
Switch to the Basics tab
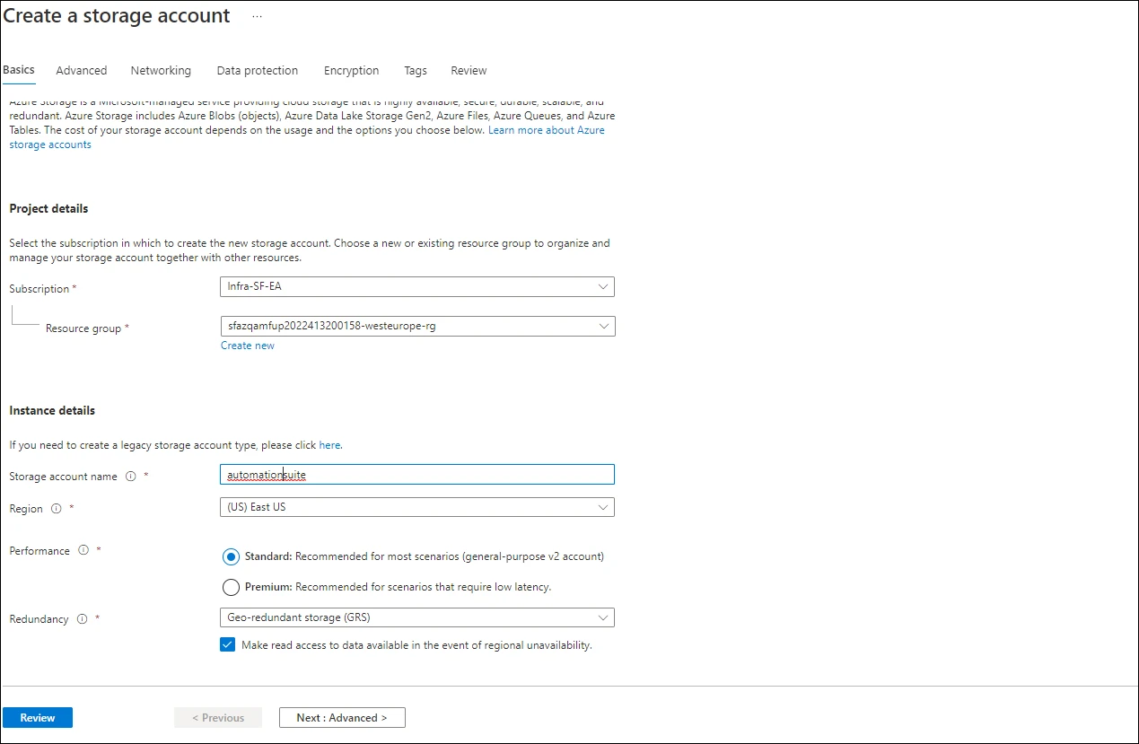click(x=19, y=70)
